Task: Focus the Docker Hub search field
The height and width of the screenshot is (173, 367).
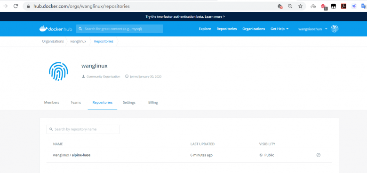Action: pos(120,29)
